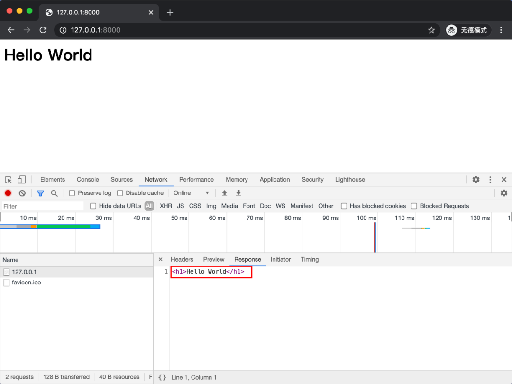Screen dimensions: 512x384
Task: Pretty print response with braces icon
Action: [x=162, y=377]
